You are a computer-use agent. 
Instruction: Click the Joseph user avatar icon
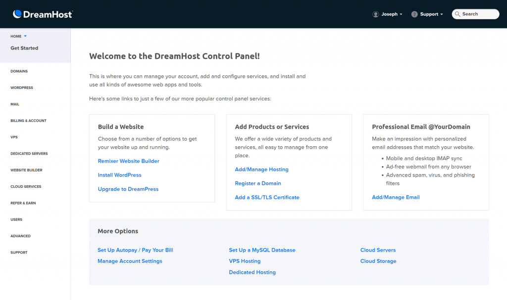click(375, 14)
